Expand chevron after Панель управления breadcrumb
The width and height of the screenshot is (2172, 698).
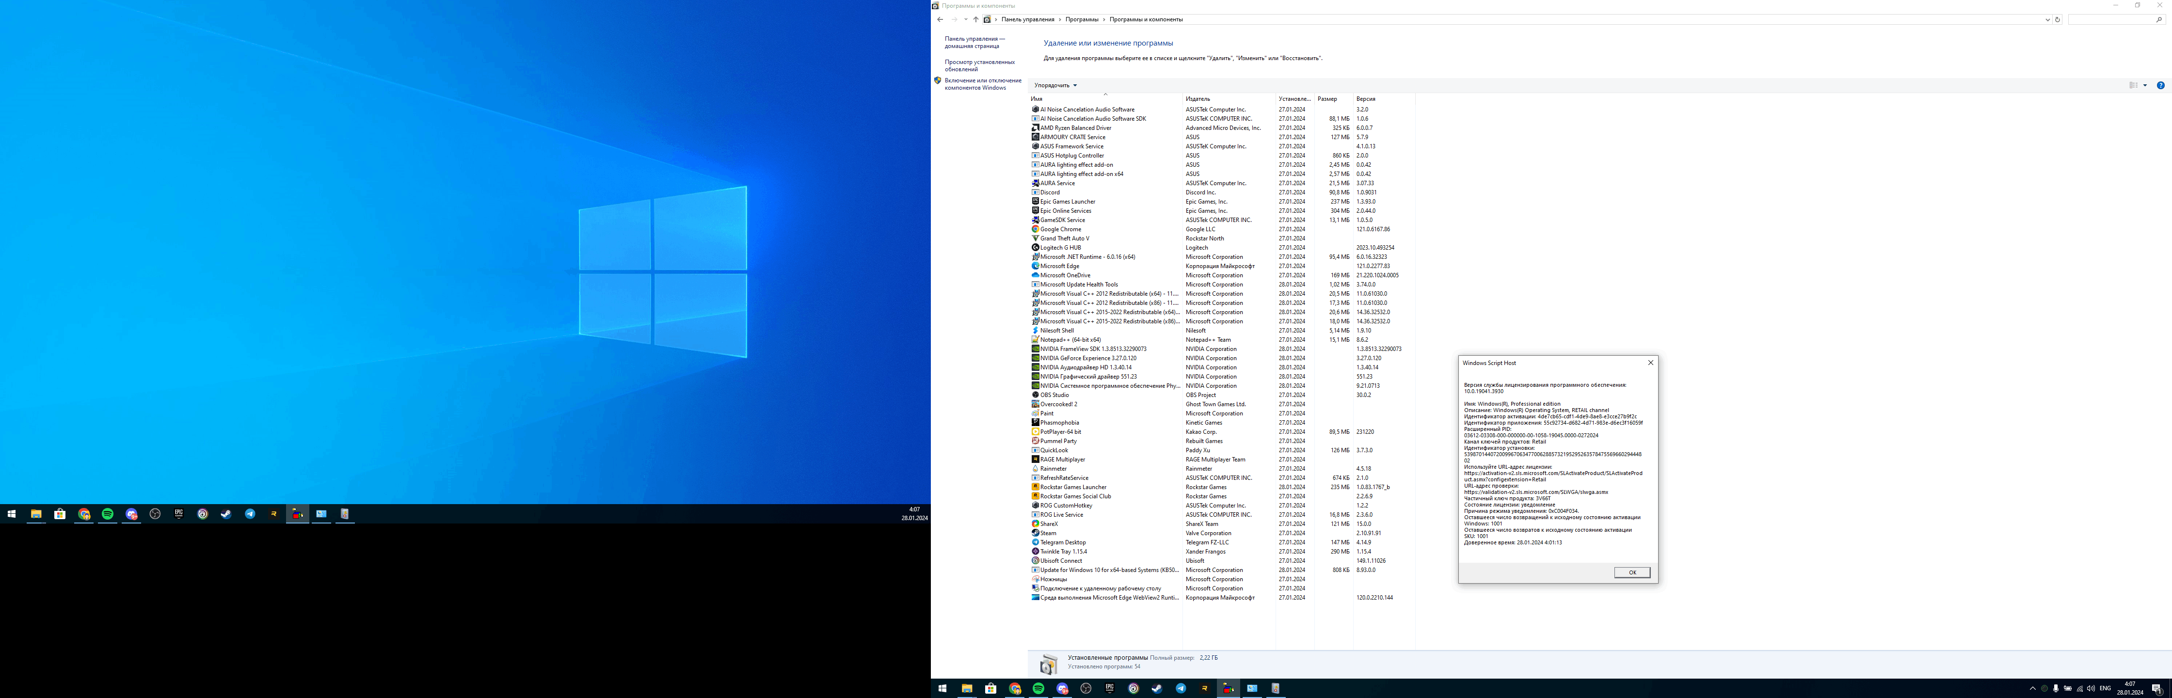coord(1060,19)
